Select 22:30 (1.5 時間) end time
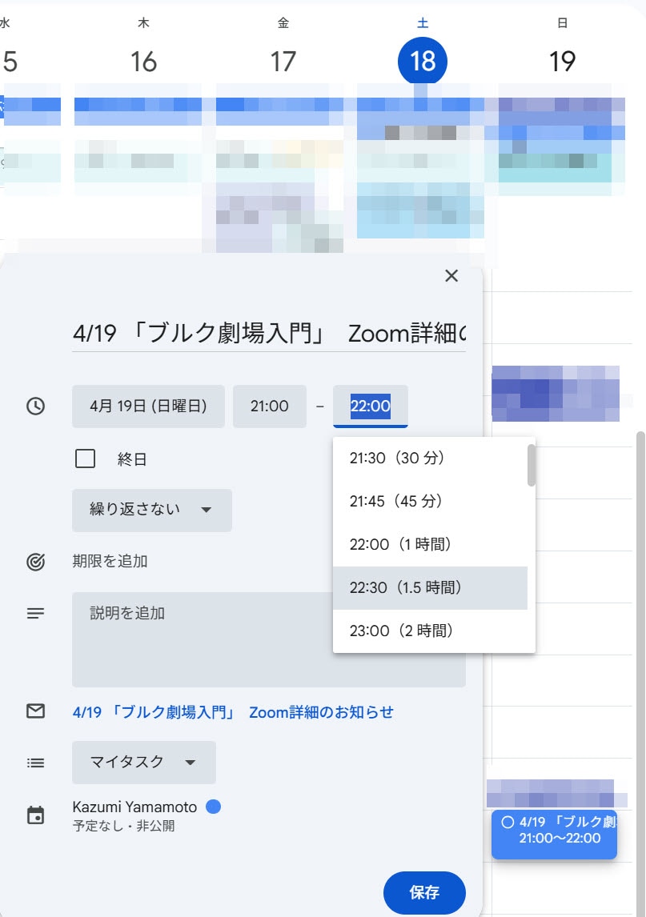 click(406, 588)
